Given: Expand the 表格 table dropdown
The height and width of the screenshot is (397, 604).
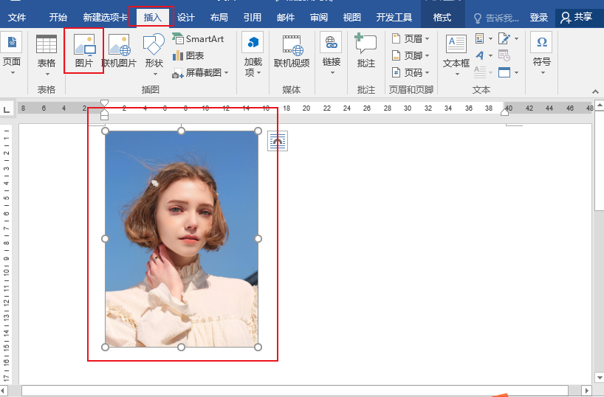Looking at the screenshot, I should point(47,56).
